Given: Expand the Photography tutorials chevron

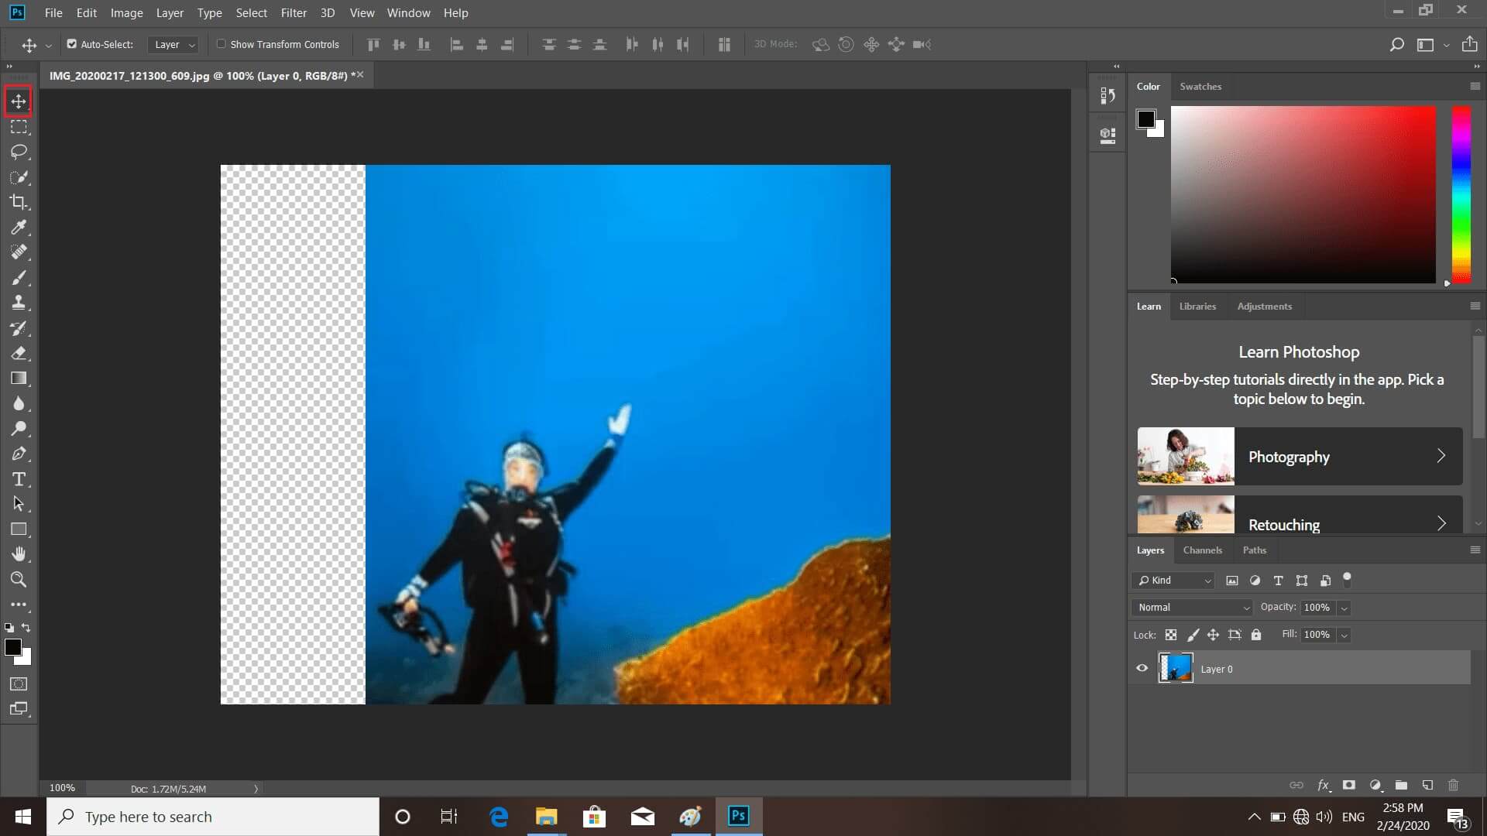Looking at the screenshot, I should (1441, 456).
